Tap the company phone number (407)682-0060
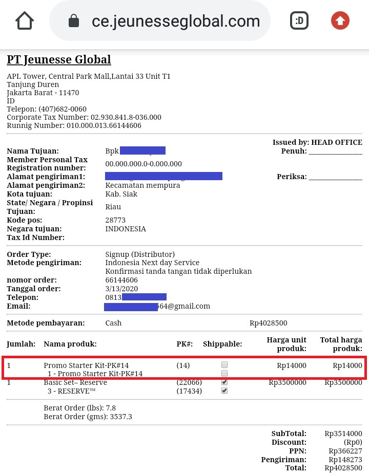 [63, 109]
